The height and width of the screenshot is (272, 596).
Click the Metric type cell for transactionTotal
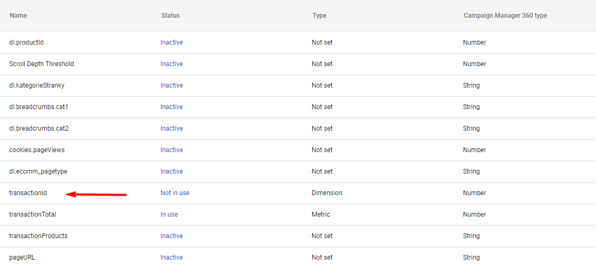[321, 214]
